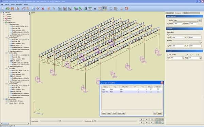Switch to the Geometria tab

click(170, 13)
